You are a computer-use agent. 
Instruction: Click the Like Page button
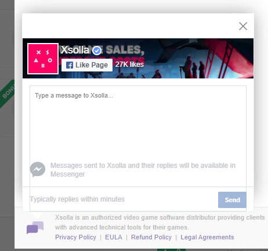[x=87, y=65]
